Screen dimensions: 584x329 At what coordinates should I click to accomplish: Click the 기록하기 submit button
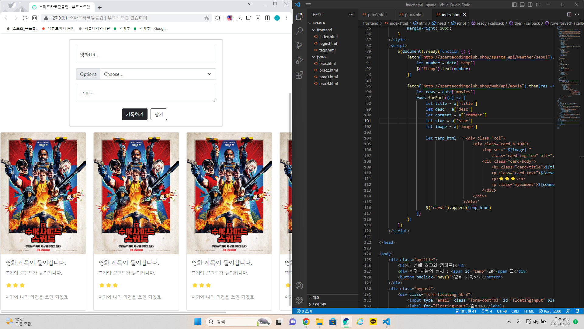point(134,114)
